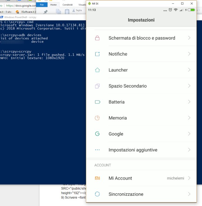The image size is (202, 206).
Task: Expand the Sincronizzazione row chevron
Action: (189, 194)
